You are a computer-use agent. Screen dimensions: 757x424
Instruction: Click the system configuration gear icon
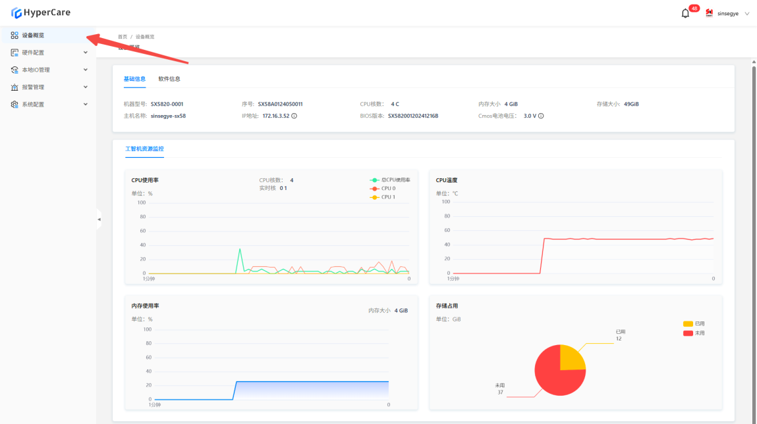pos(14,105)
